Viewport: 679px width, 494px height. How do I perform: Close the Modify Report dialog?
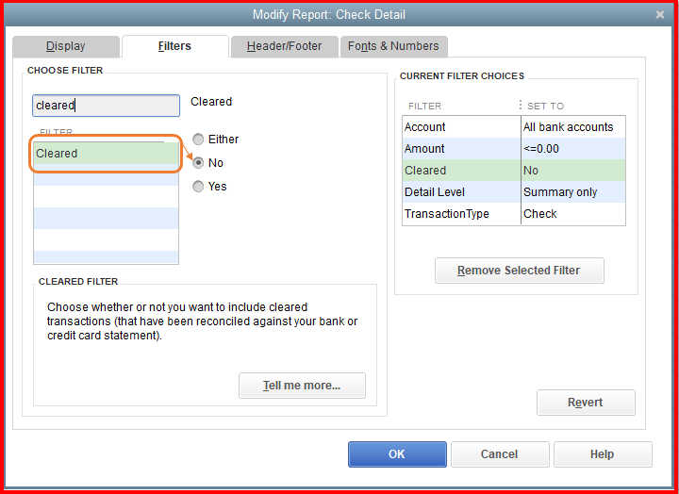click(659, 14)
